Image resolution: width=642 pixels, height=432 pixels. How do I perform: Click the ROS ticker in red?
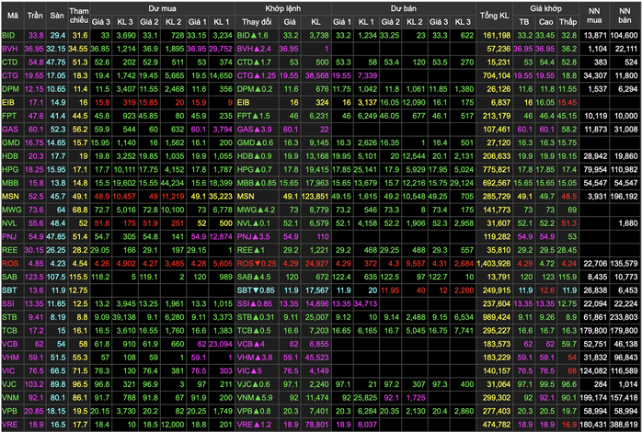[x=10, y=264]
